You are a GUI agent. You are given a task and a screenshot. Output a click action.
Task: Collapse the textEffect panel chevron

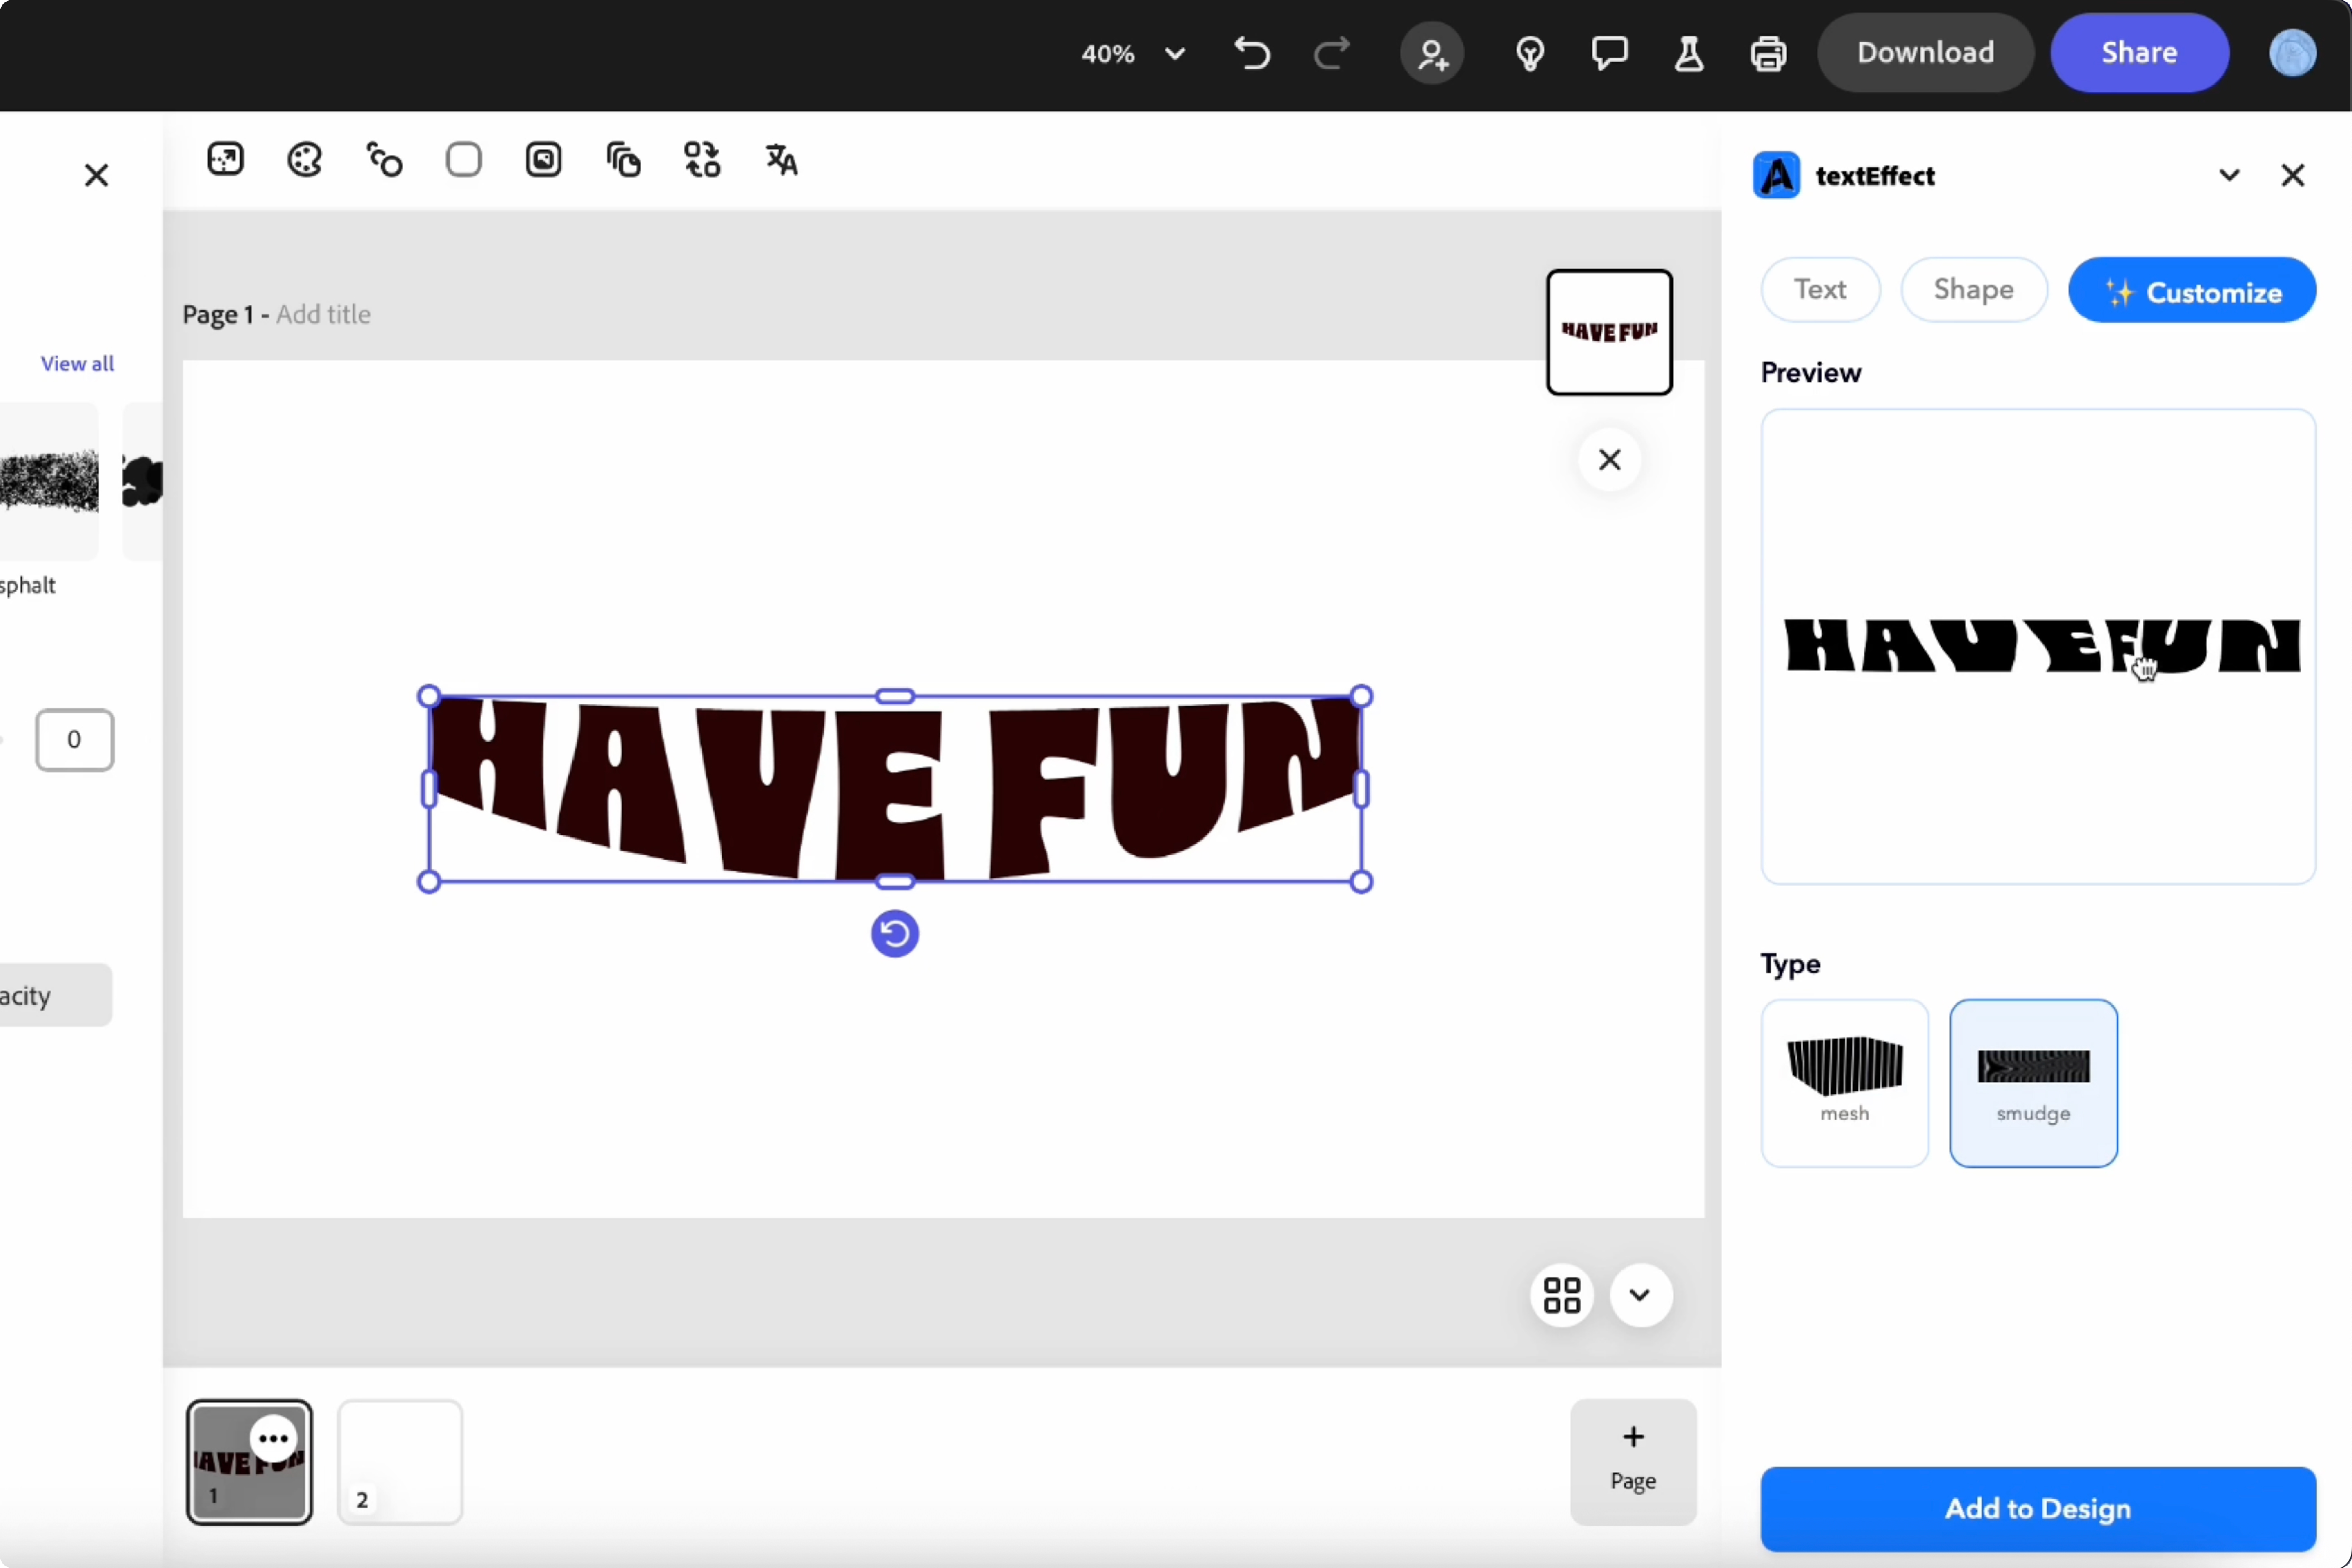pos(2229,175)
